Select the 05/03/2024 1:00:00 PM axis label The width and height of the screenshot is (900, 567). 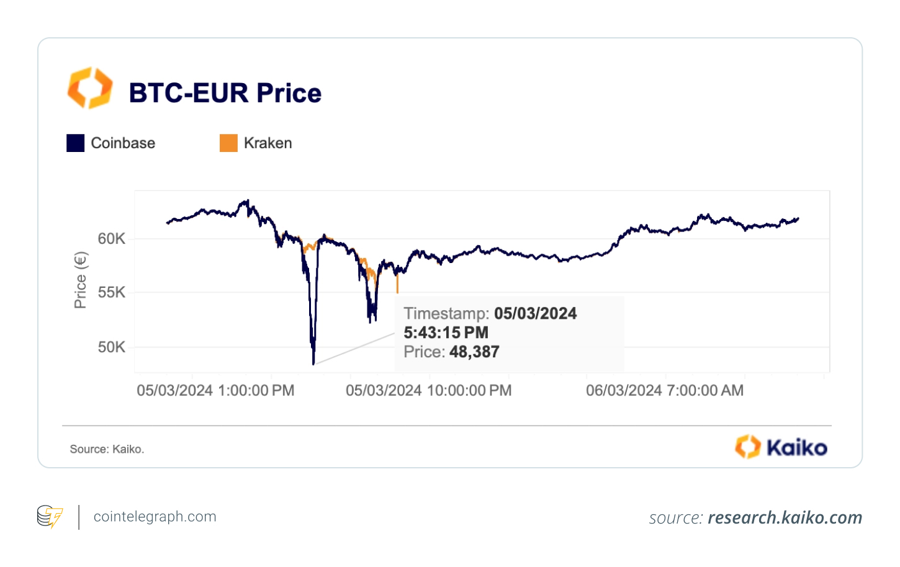(x=215, y=391)
